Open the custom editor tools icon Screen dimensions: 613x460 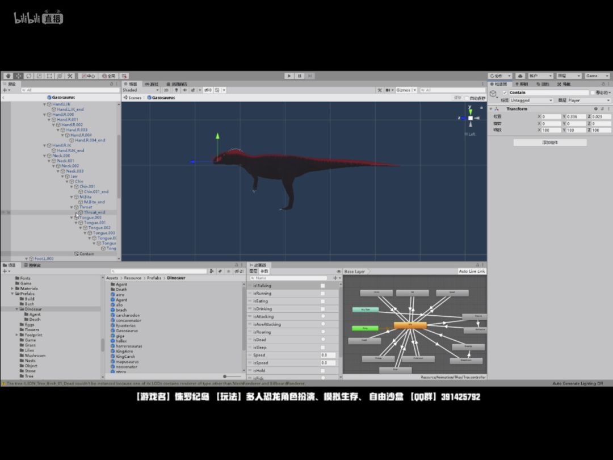tap(70, 76)
